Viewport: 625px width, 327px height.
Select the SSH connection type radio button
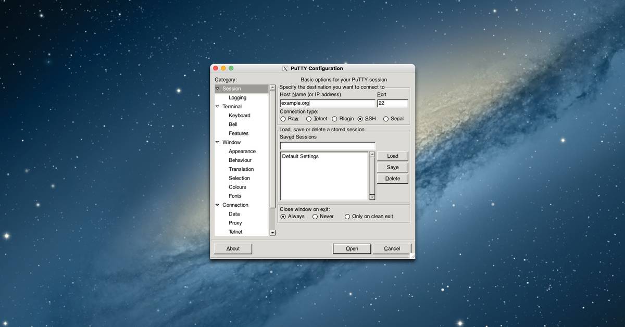pos(360,119)
